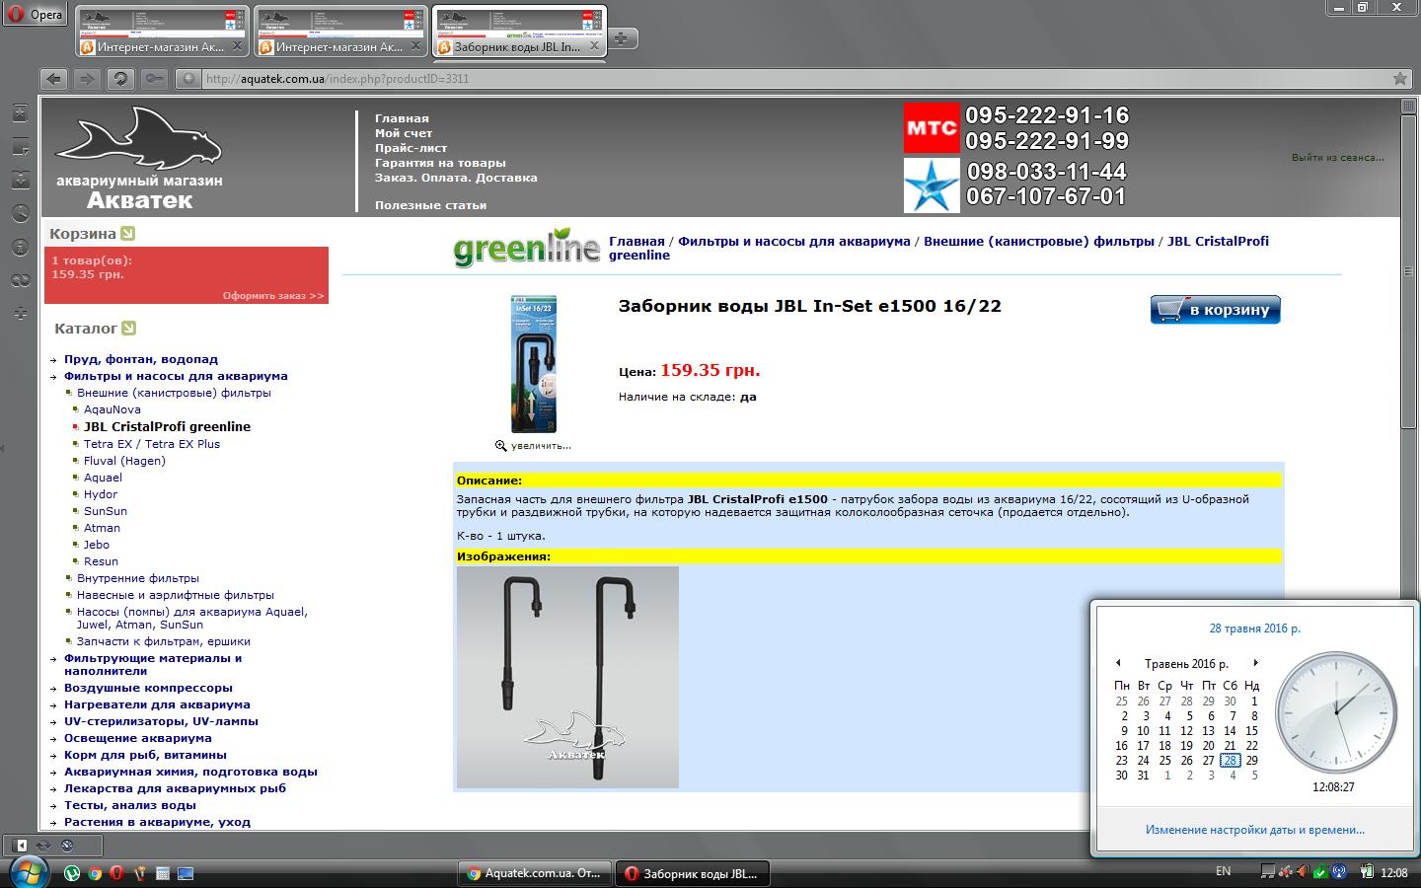Click the product image thumbnail to enlarge

coord(533,364)
